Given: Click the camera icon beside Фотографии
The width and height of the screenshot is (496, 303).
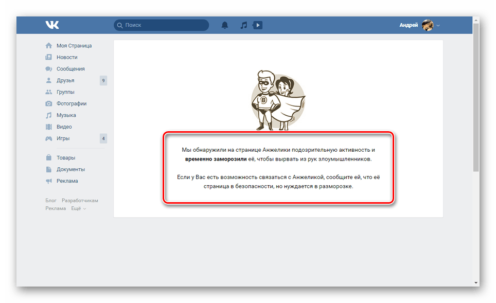Looking at the screenshot, I should tap(48, 103).
